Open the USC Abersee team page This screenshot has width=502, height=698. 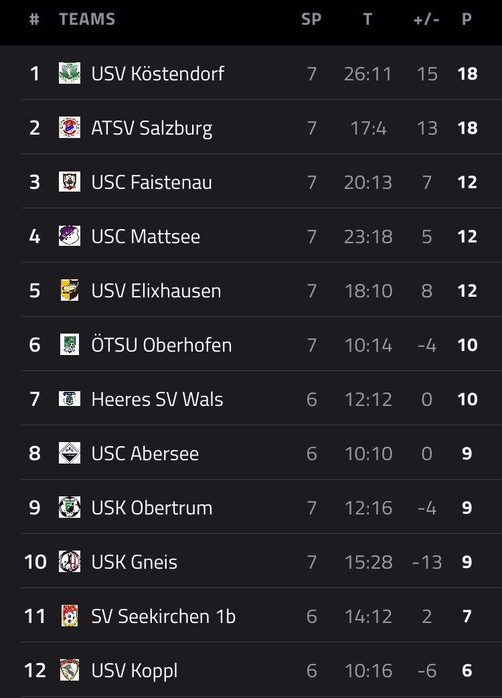coord(145,453)
